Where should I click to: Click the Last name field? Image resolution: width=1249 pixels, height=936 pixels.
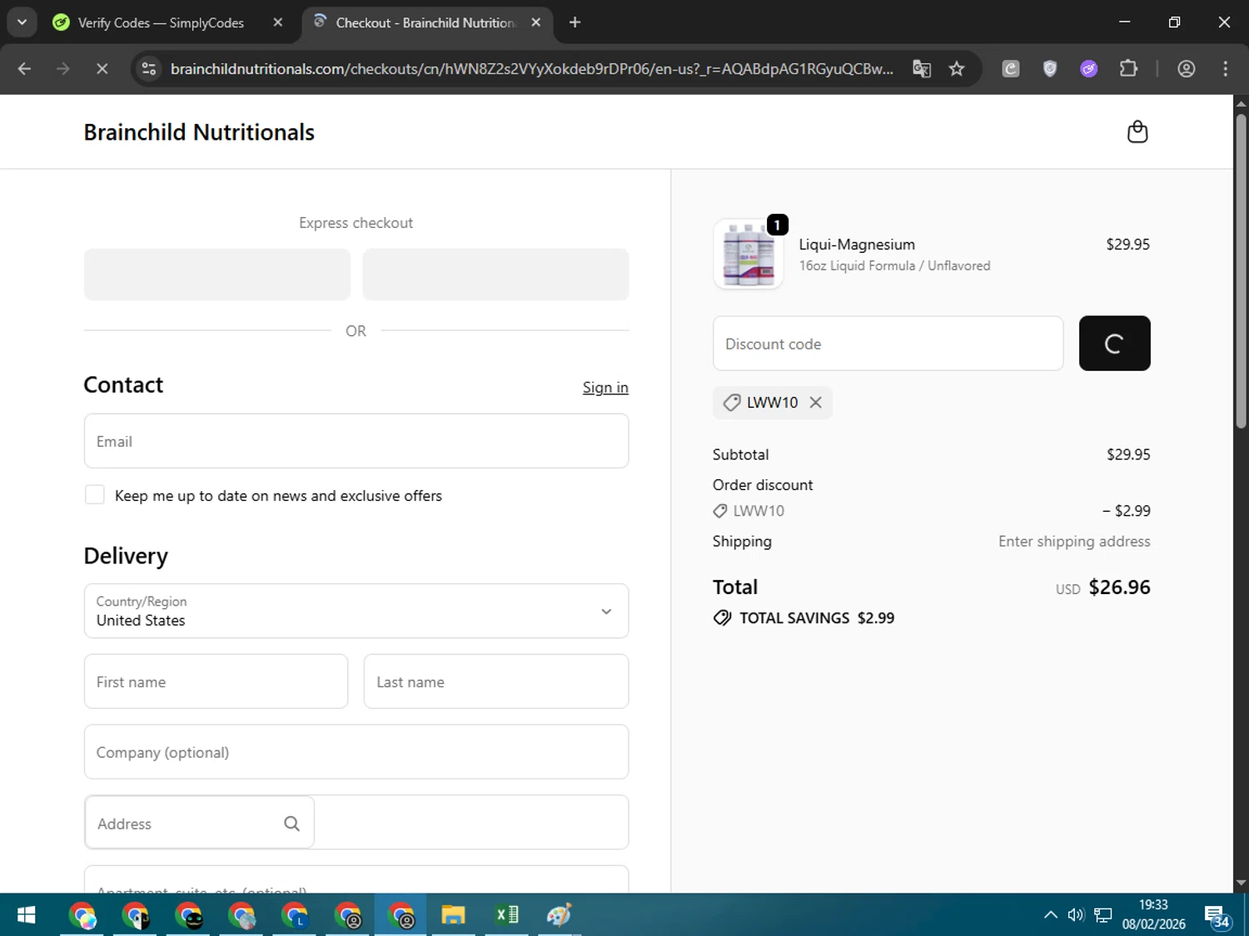point(496,681)
